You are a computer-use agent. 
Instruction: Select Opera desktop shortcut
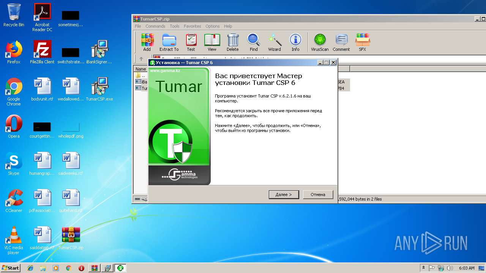tap(14, 127)
